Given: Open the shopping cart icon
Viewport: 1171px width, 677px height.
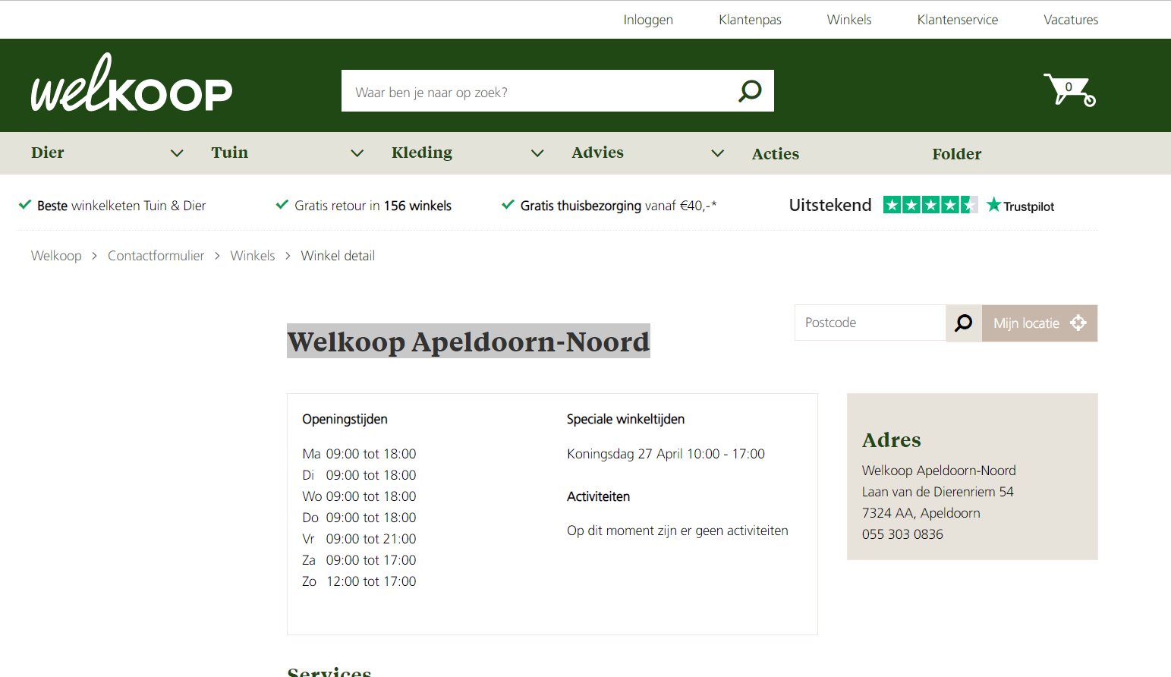Looking at the screenshot, I should pyautogui.click(x=1069, y=90).
